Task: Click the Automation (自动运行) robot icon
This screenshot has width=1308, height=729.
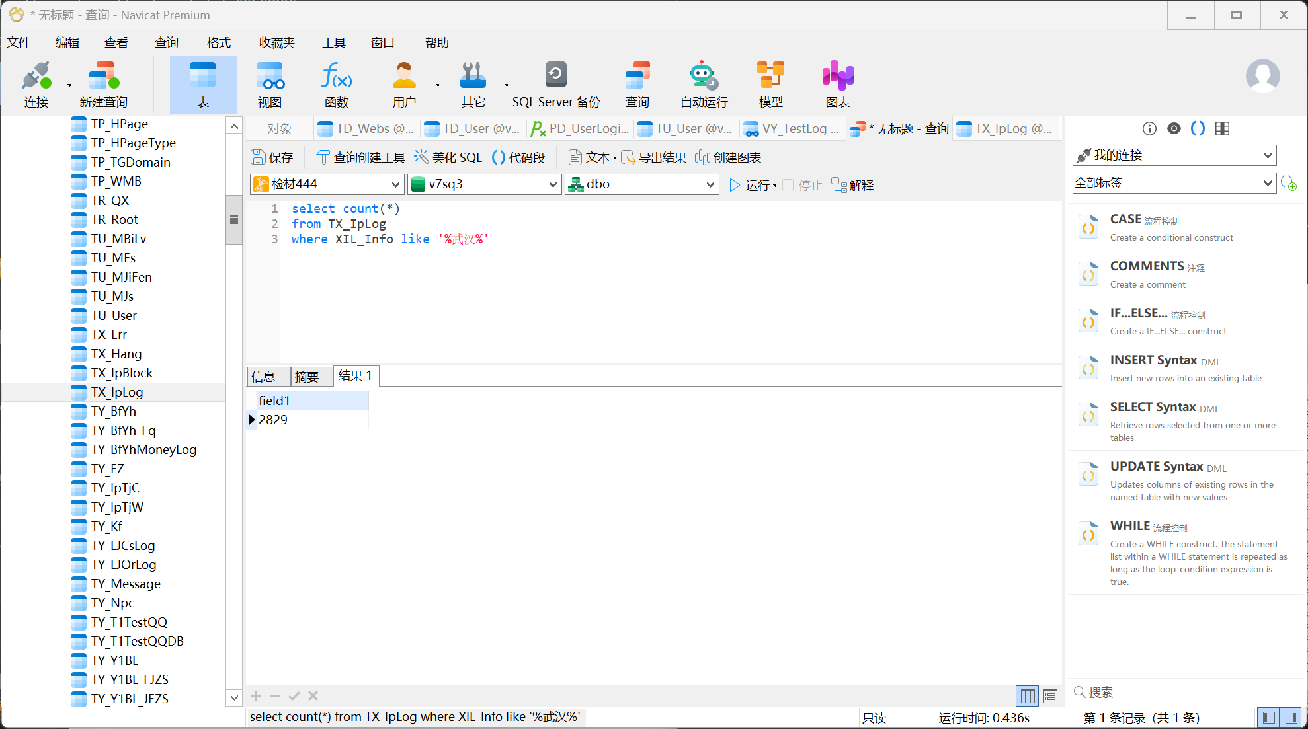Action: 704,76
